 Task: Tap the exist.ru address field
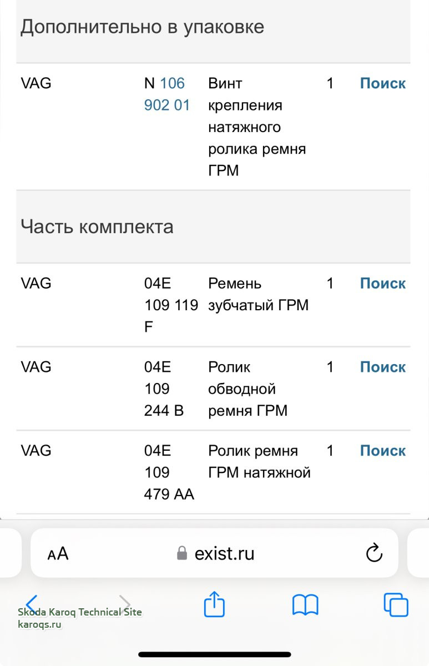click(224, 553)
